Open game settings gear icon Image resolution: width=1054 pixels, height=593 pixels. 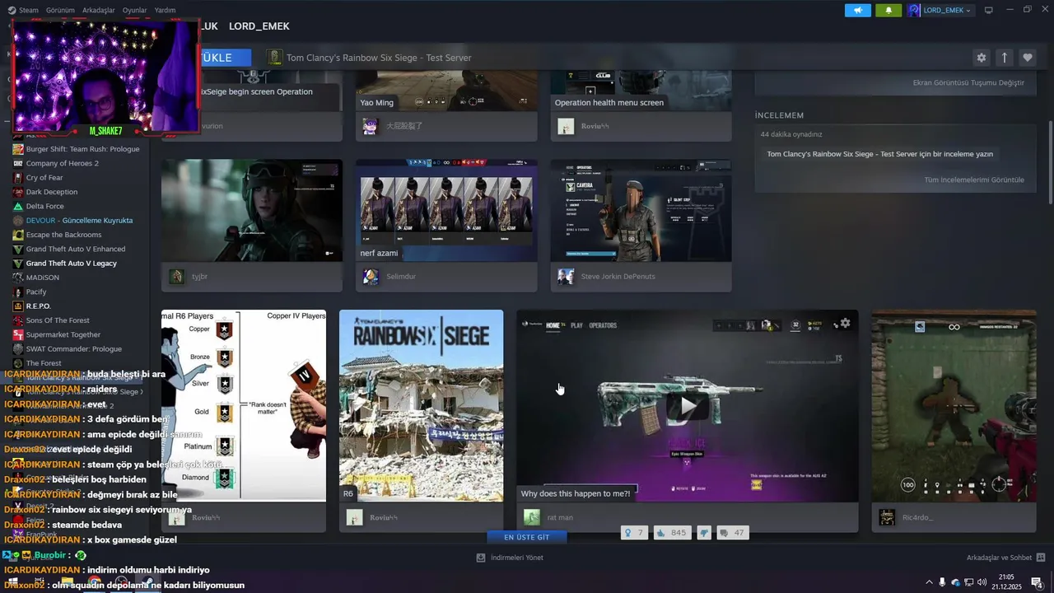click(981, 58)
